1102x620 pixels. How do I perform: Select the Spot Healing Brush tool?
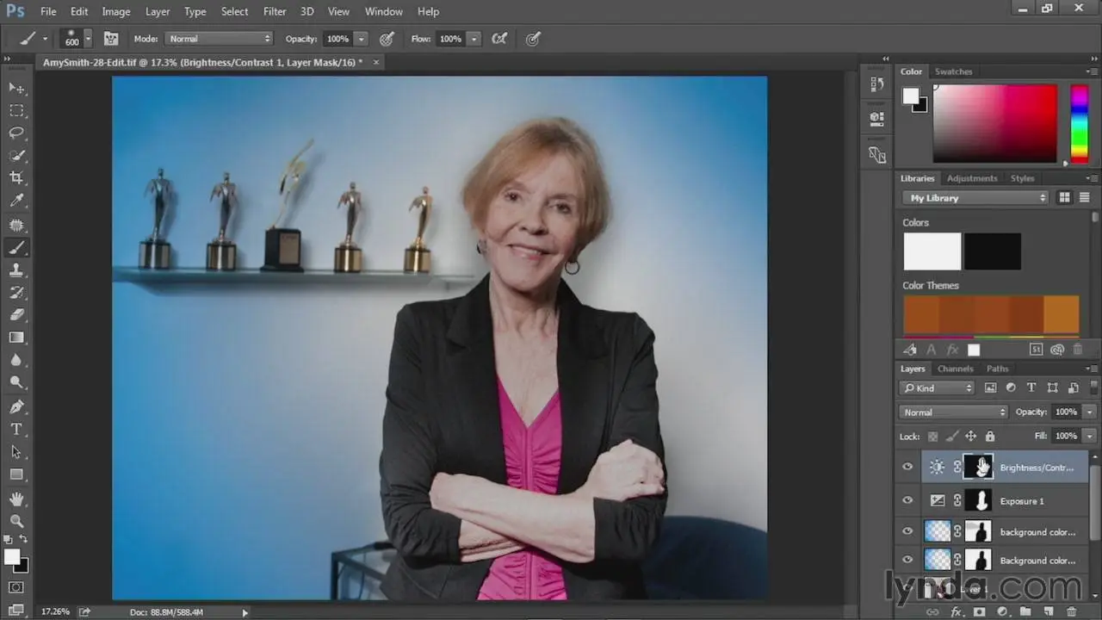(x=17, y=225)
